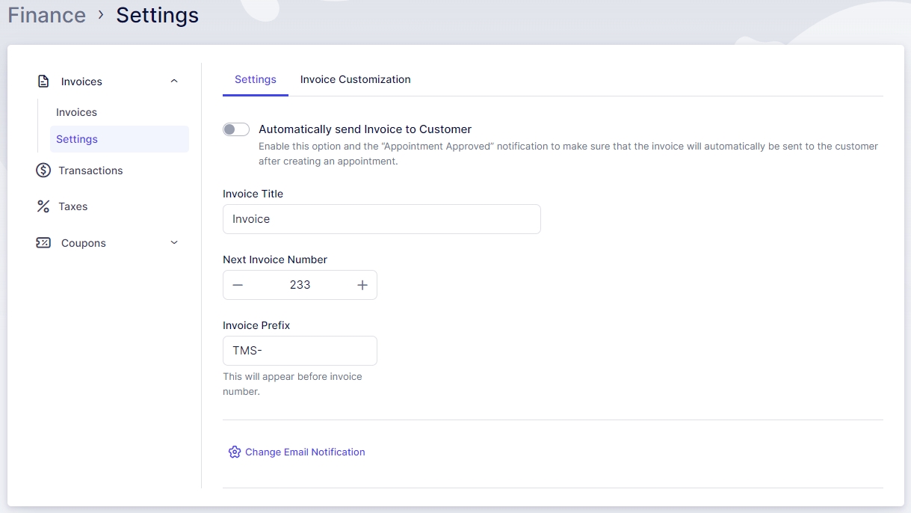This screenshot has height=513, width=911.
Task: Click the gear icon beside Change Email Notification
Action: [235, 452]
